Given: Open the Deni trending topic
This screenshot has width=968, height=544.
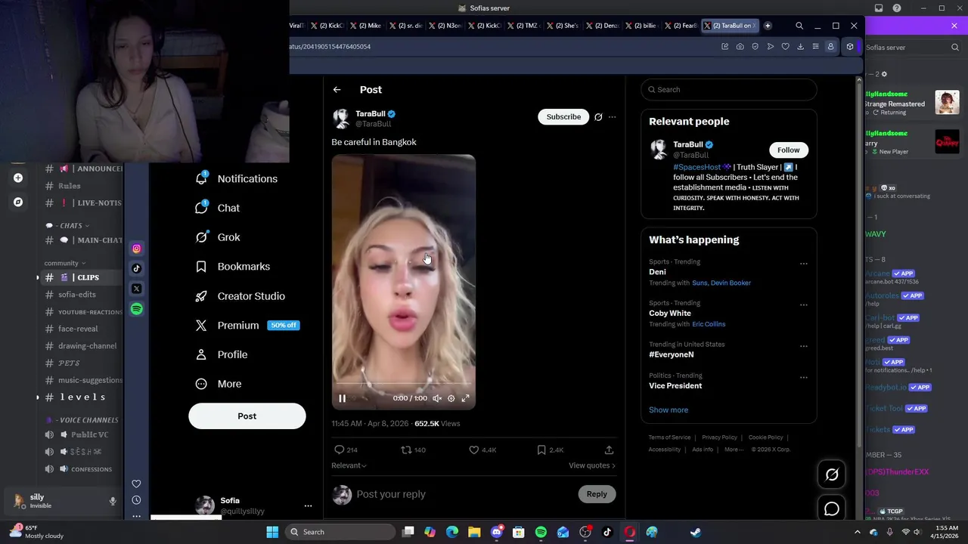Looking at the screenshot, I should (657, 272).
